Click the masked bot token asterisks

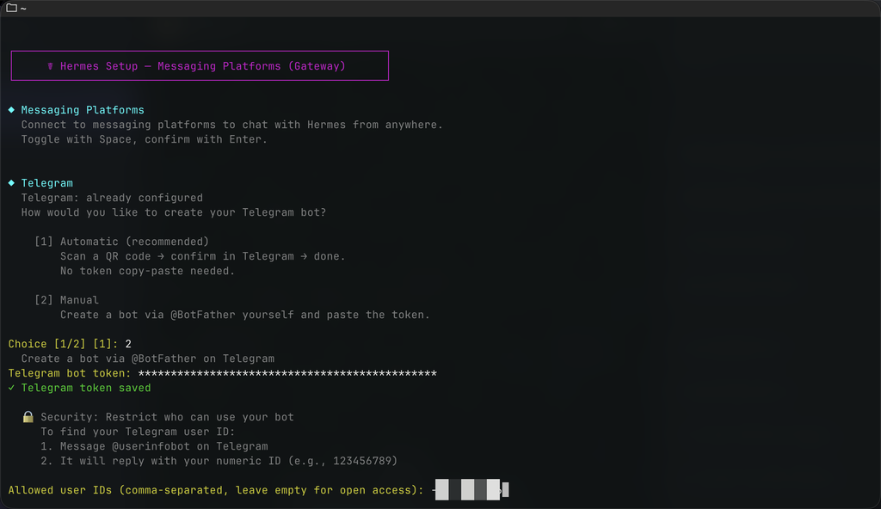pyautogui.click(x=287, y=373)
